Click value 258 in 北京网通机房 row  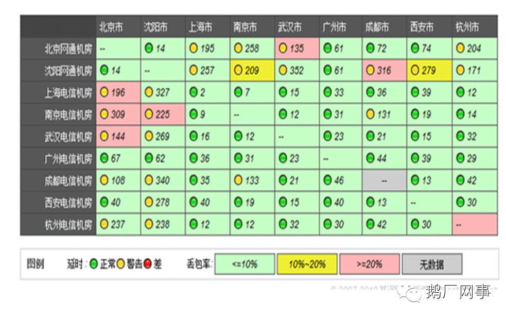pos(252,48)
